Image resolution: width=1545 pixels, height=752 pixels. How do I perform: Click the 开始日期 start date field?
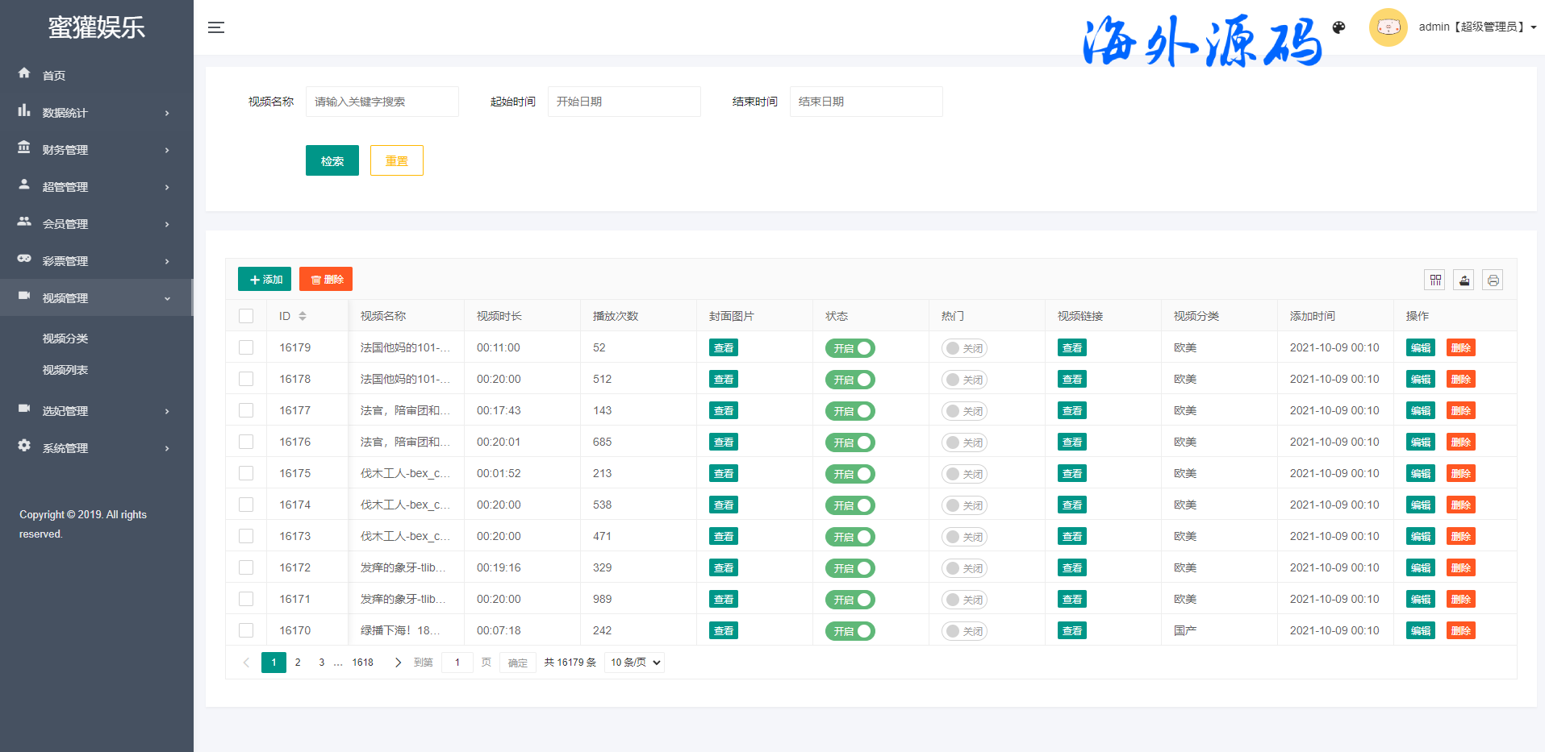(624, 102)
